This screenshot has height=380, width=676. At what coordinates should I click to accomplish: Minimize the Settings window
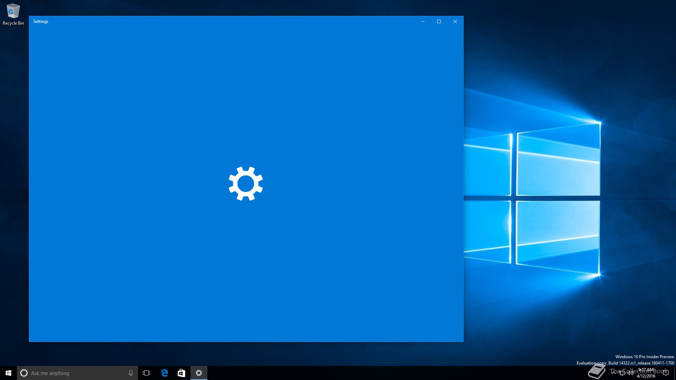(x=423, y=21)
